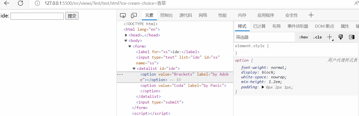The height and width of the screenshot is (116, 359).
Task: Select the !DOCTYPE html line
Action: 141,24
